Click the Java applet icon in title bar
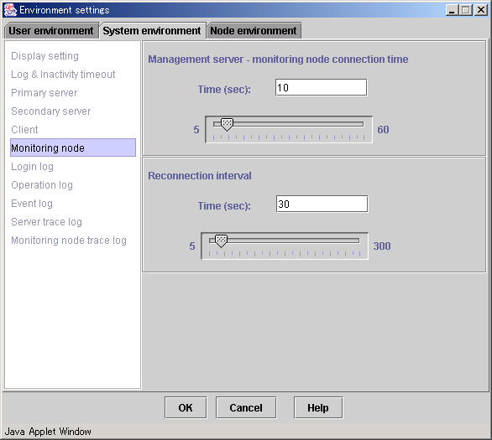Image resolution: width=492 pixels, height=440 pixels. point(10,10)
